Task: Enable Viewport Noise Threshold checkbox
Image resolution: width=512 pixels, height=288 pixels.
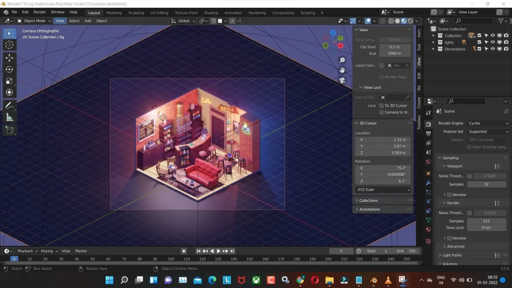Action: point(469,176)
